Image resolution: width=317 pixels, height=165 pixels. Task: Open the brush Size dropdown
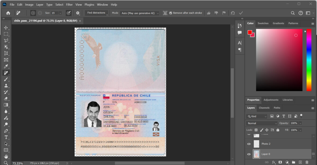coord(60,13)
